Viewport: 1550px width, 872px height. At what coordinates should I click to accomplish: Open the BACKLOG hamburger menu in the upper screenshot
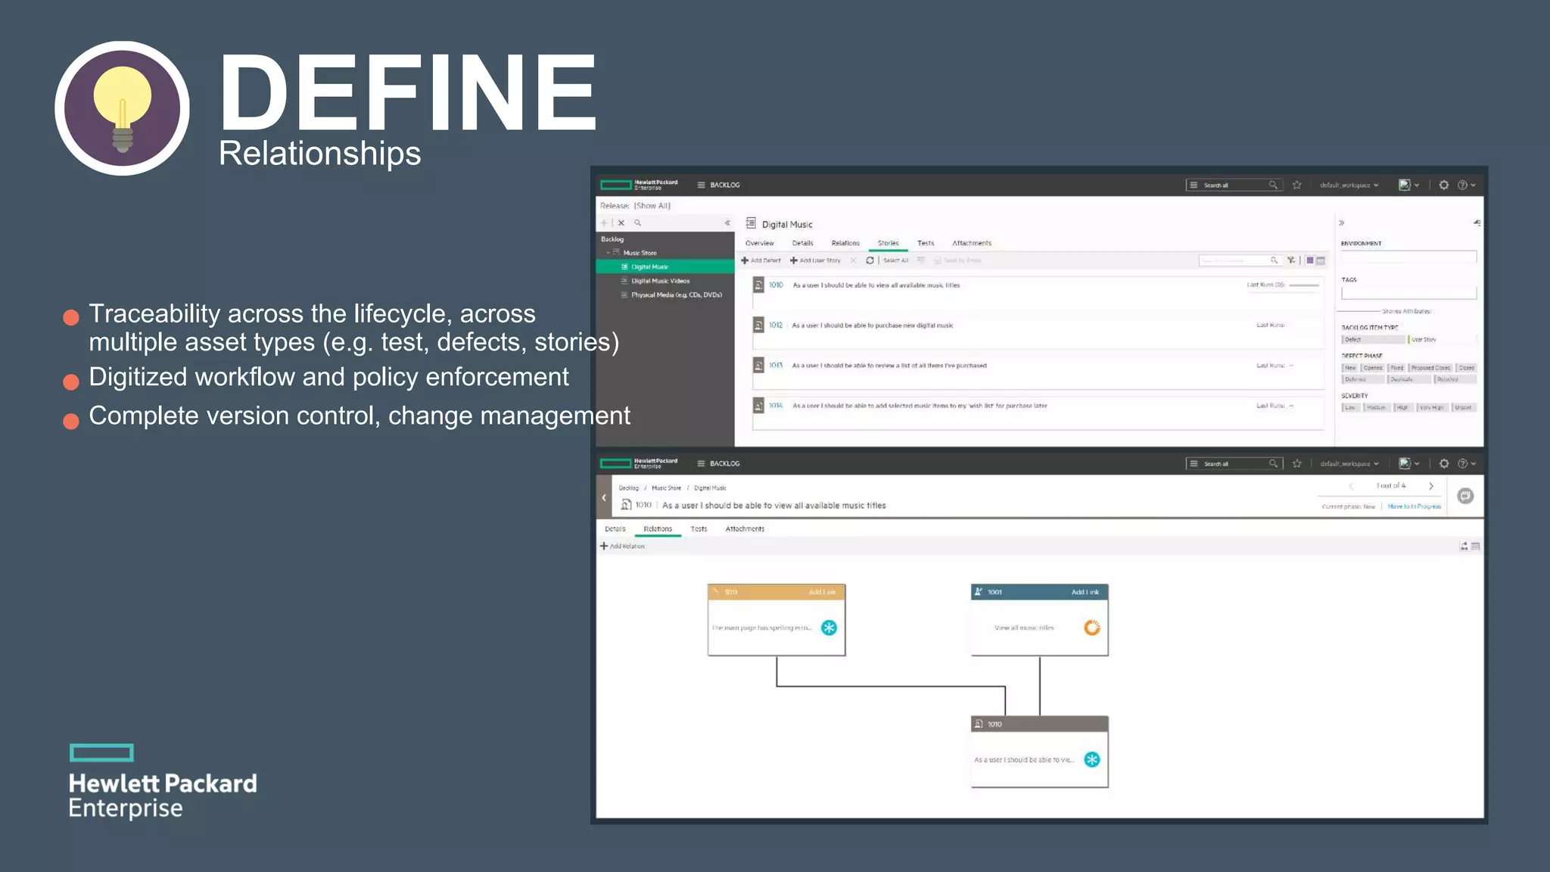pos(701,185)
